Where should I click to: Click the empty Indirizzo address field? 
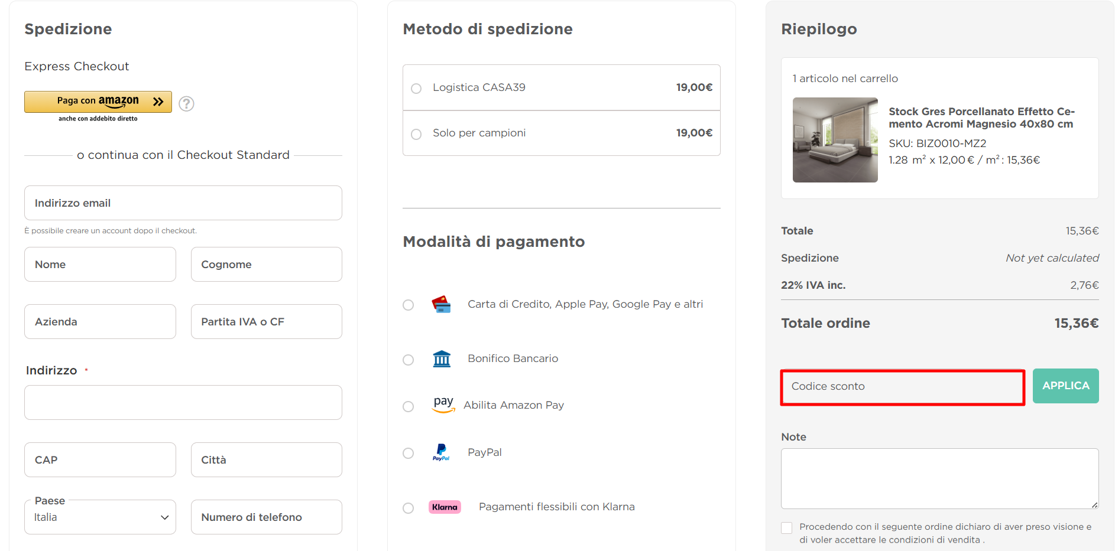(183, 403)
